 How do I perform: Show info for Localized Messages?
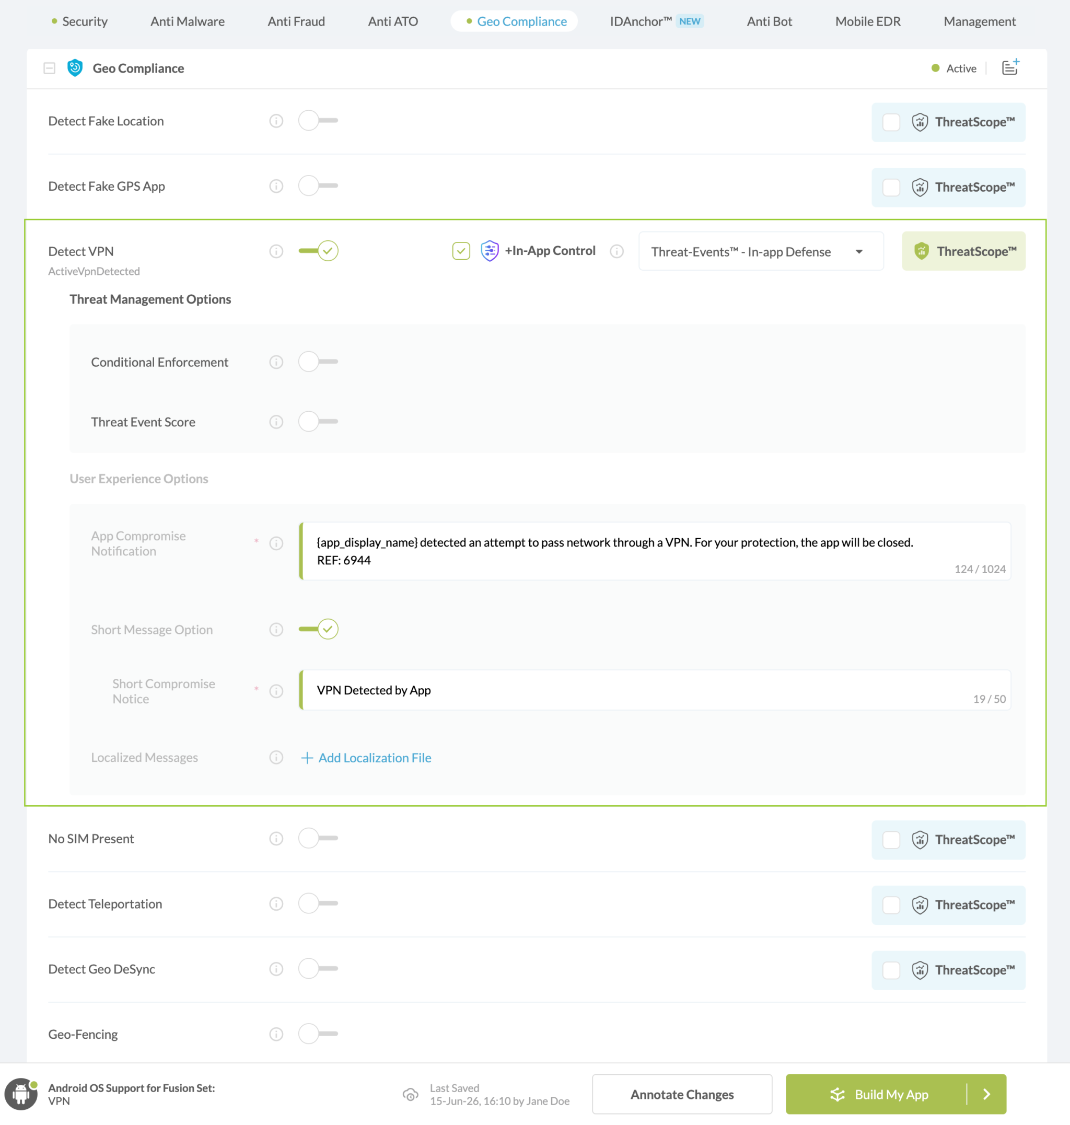(276, 757)
